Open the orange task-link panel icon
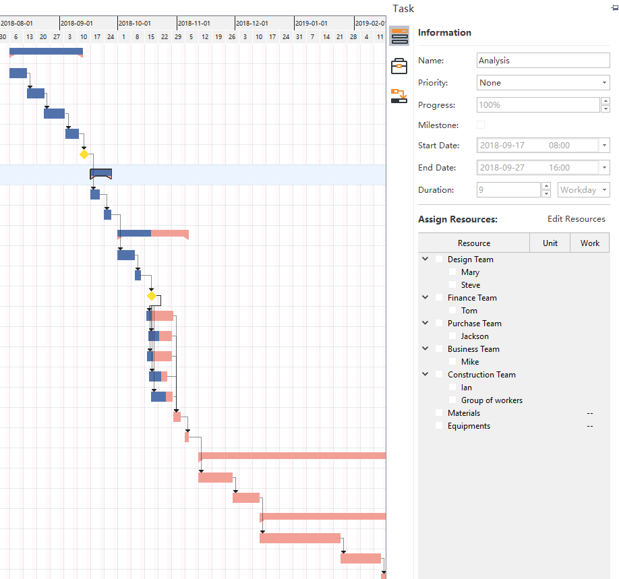The image size is (619, 579). tap(399, 96)
